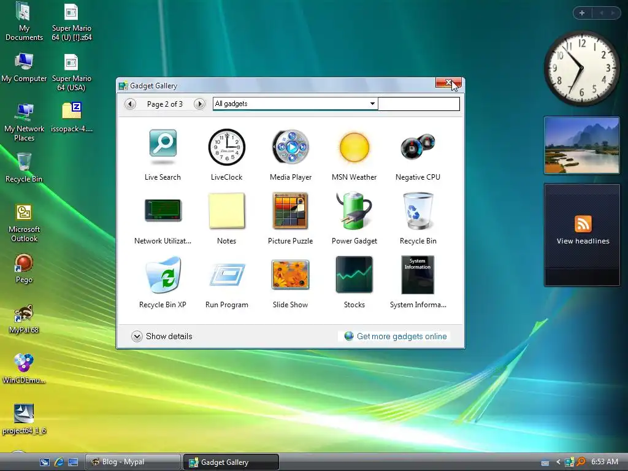
Task: Click View headlines in the feed gadget
Action: point(583,241)
